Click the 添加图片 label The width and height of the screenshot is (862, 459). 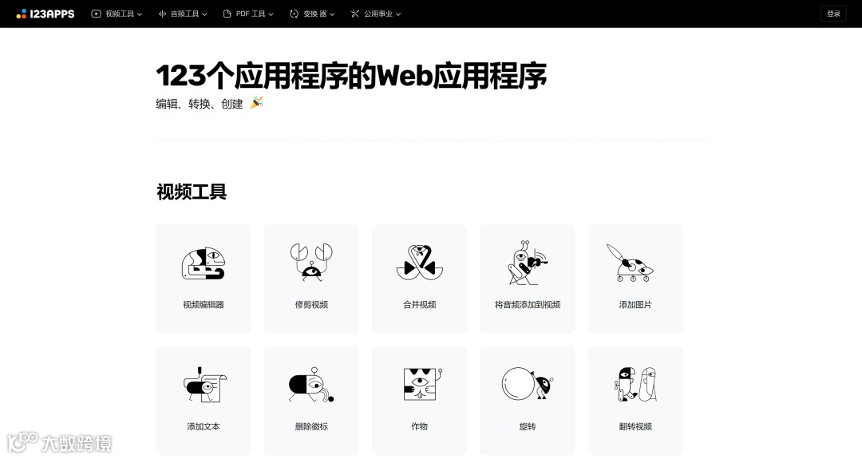[635, 304]
